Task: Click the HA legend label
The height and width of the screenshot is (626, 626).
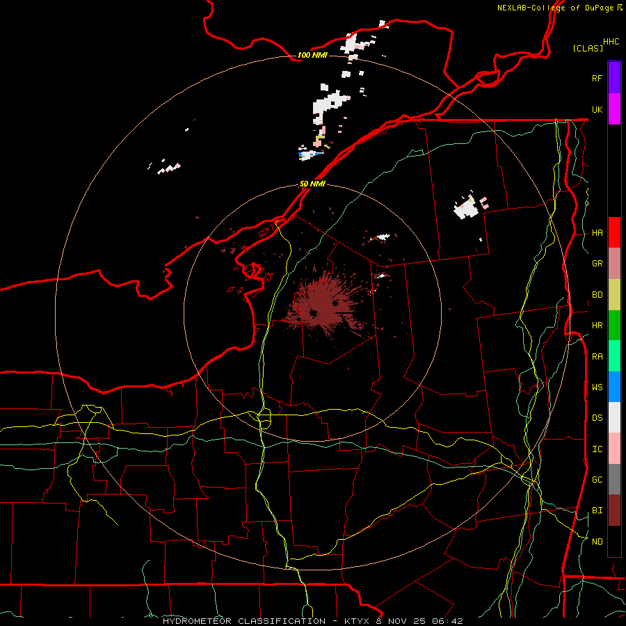Action: (597, 233)
